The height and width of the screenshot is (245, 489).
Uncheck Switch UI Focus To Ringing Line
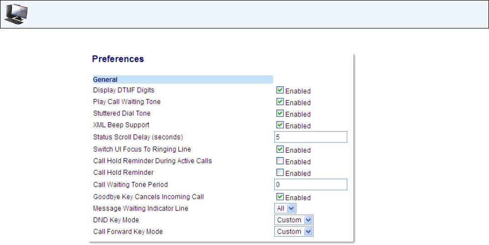pos(280,149)
